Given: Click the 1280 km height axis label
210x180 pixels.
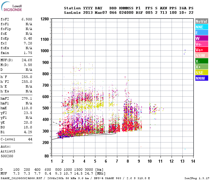Looking at the screenshot, I should click(45, 19).
